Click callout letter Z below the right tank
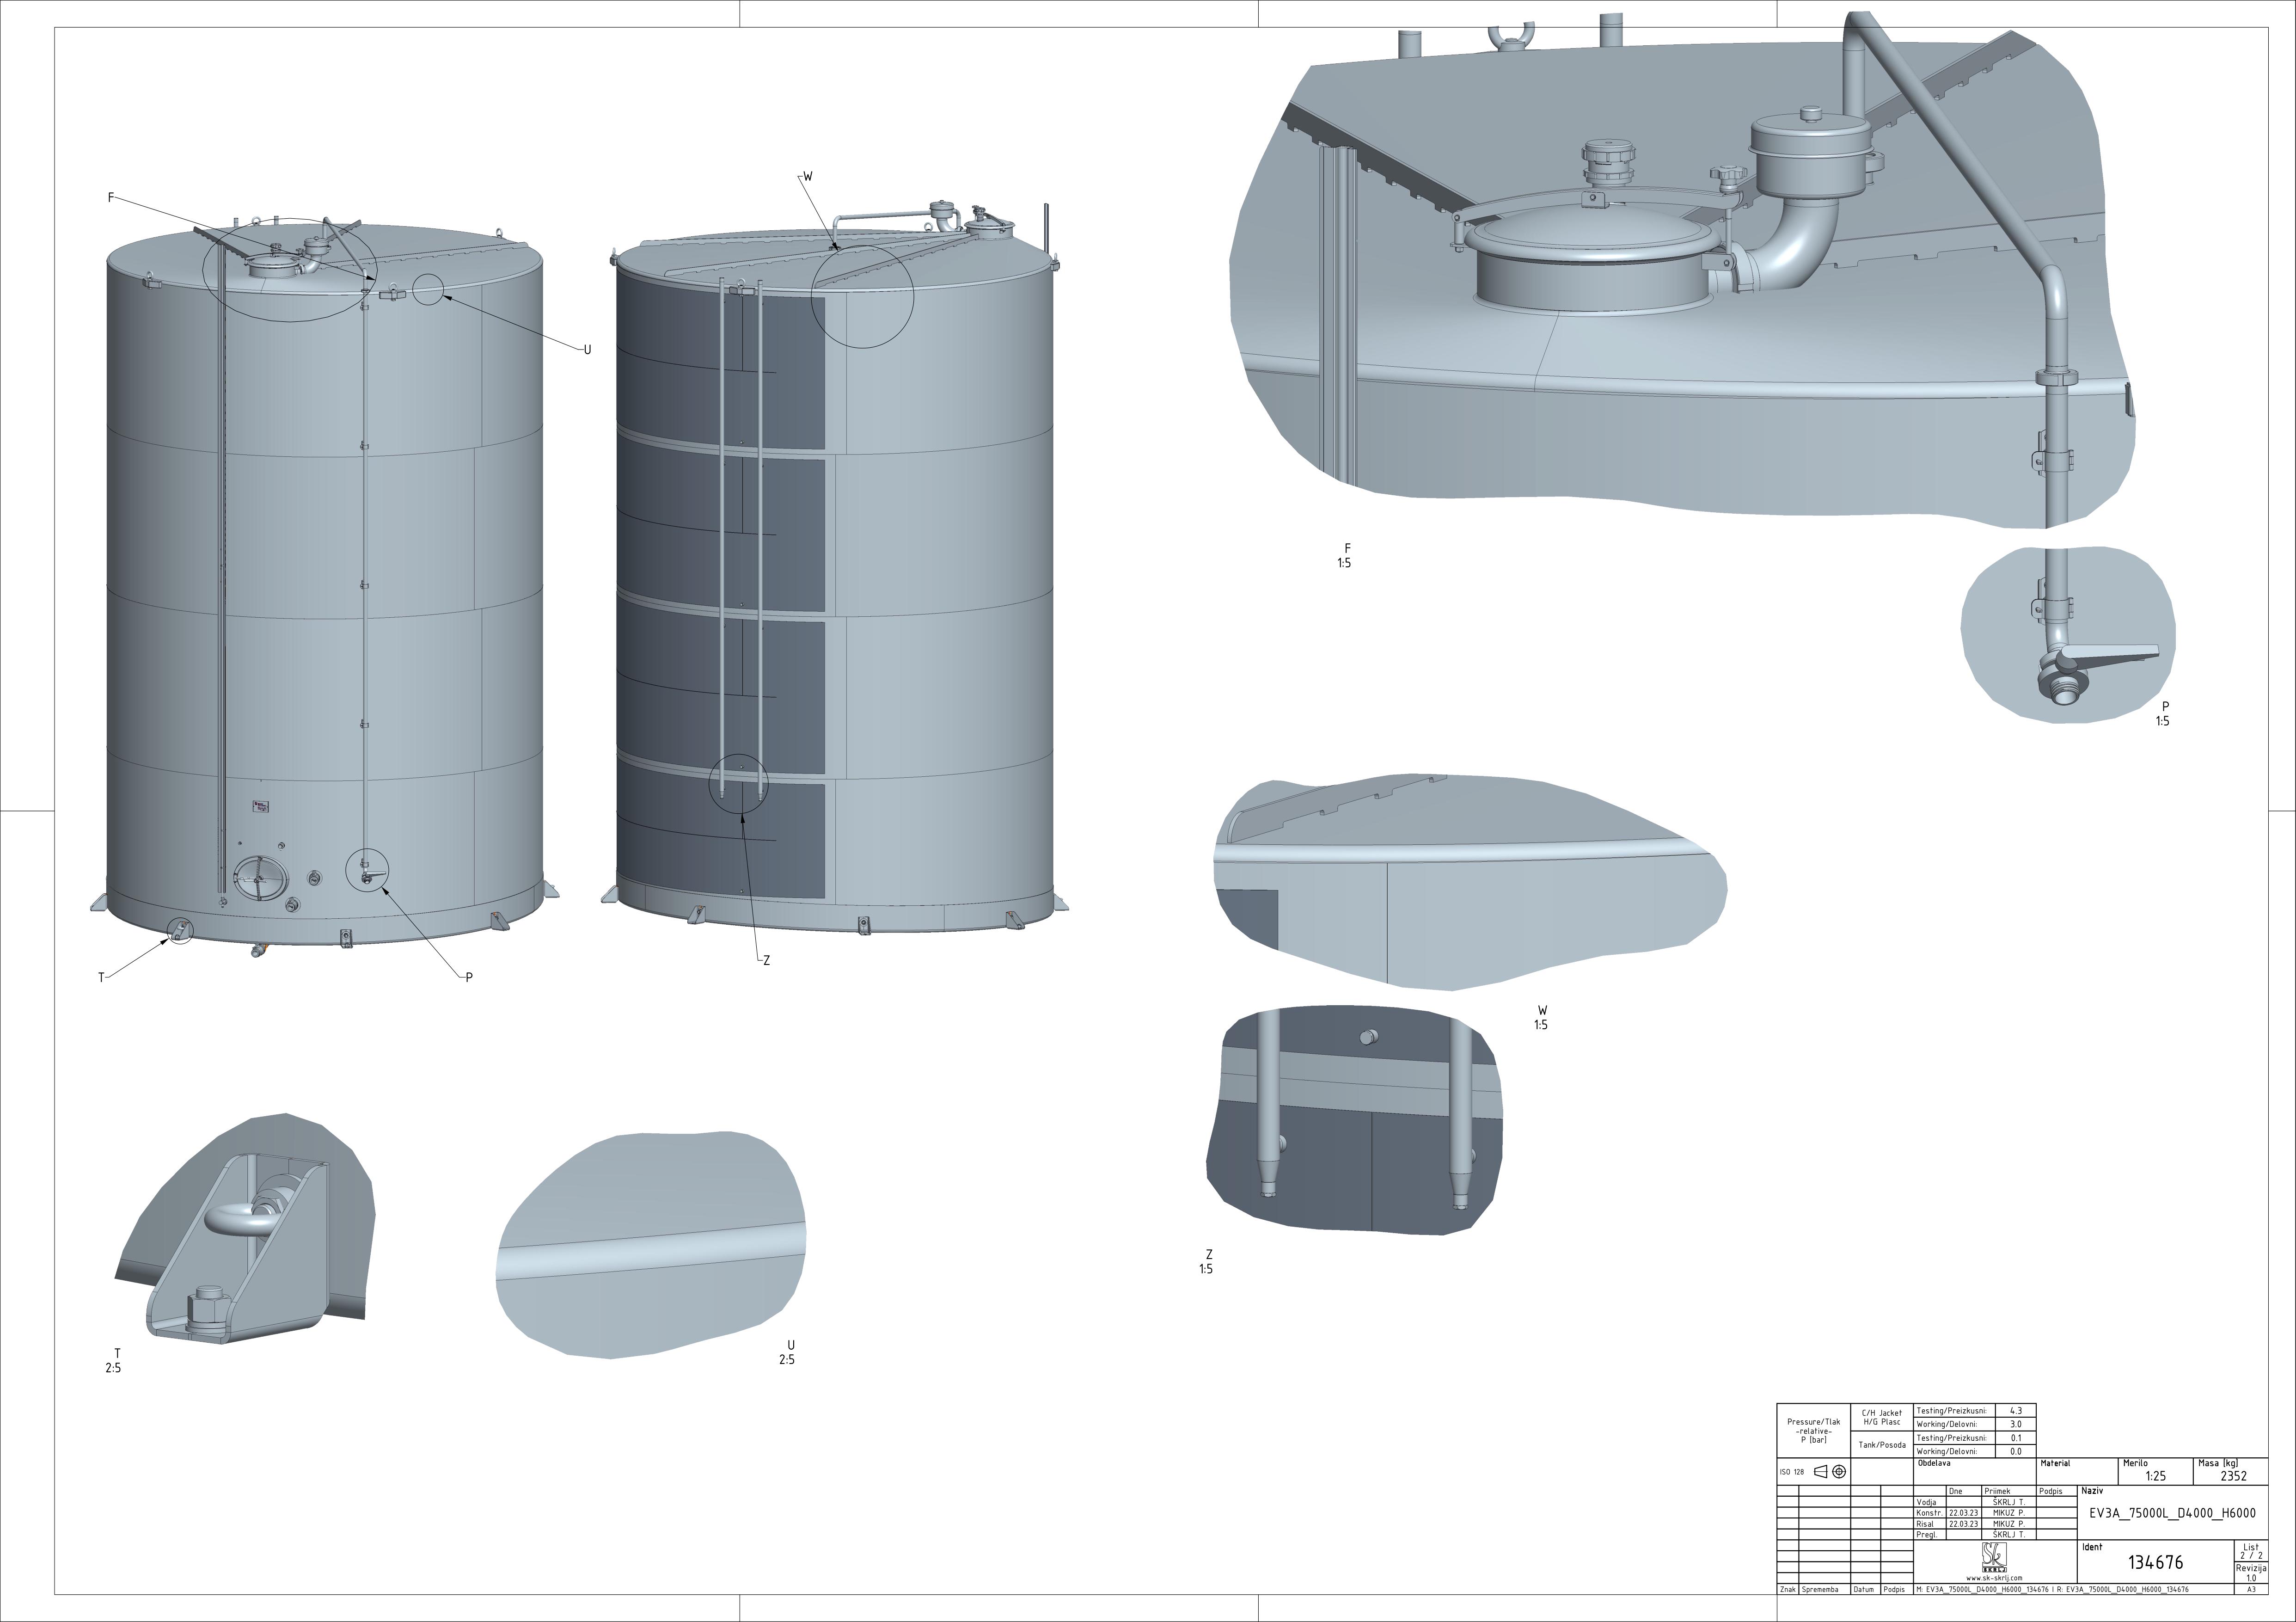 [x=767, y=961]
